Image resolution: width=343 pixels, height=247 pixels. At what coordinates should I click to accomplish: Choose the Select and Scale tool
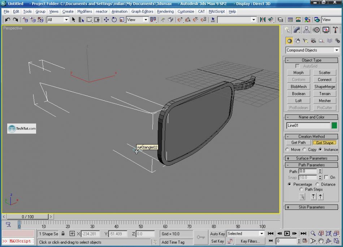coord(122,20)
